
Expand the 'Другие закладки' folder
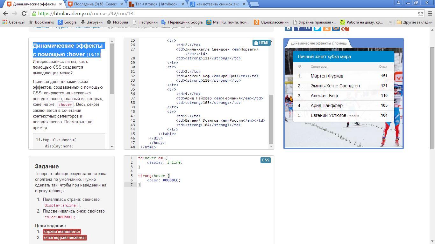coord(415,22)
